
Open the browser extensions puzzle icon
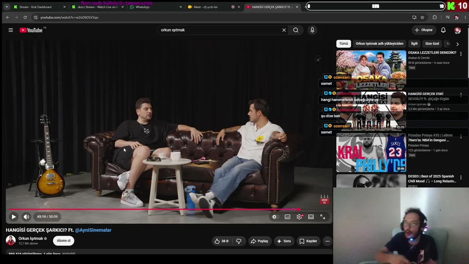[435, 17]
